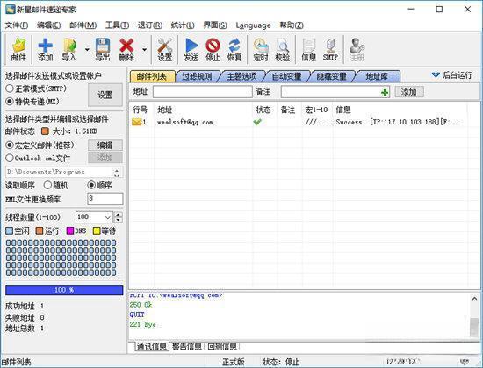Choose 顺序 read order option

click(91, 185)
